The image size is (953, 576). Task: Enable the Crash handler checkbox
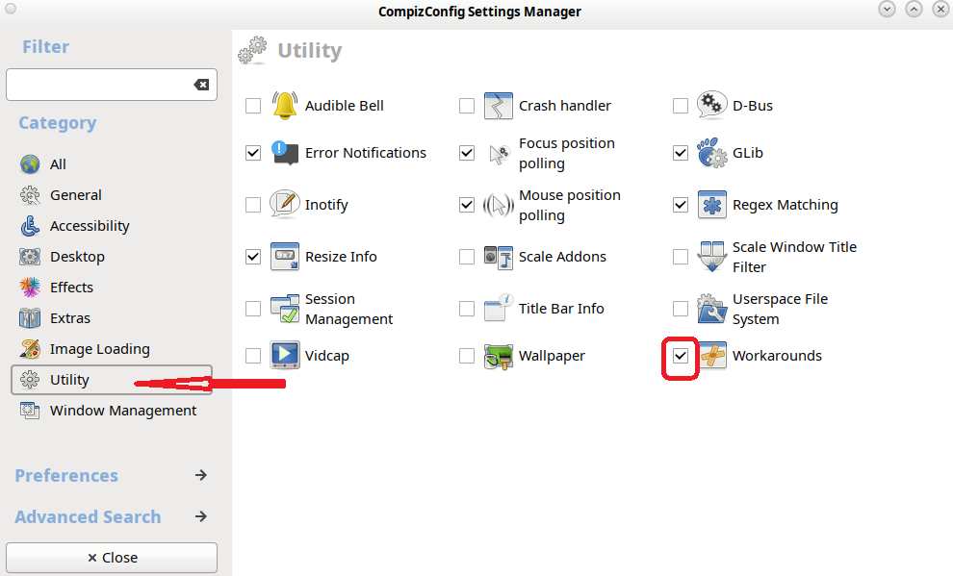tap(467, 106)
